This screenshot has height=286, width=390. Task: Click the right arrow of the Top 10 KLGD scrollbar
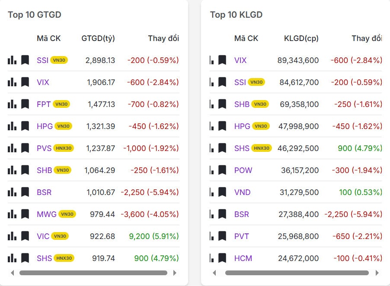point(377,273)
